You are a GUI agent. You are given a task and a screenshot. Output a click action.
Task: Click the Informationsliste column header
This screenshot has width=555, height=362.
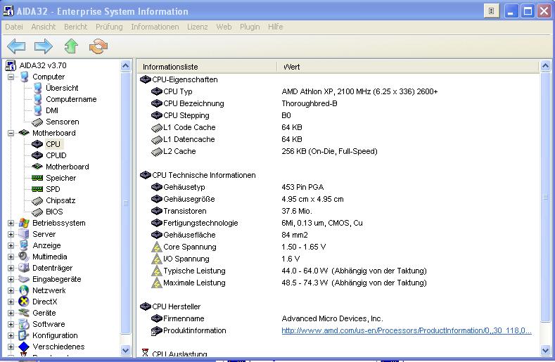pos(207,67)
